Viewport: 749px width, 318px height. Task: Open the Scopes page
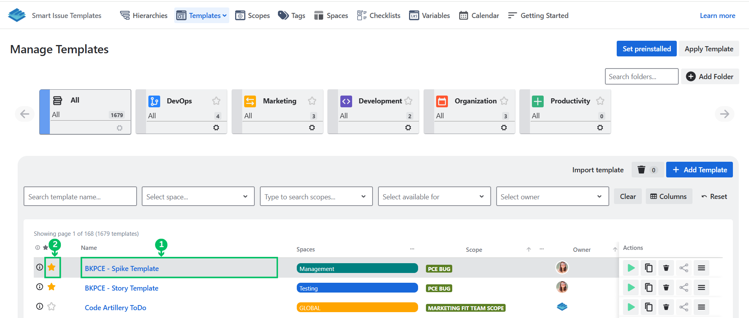click(x=252, y=16)
